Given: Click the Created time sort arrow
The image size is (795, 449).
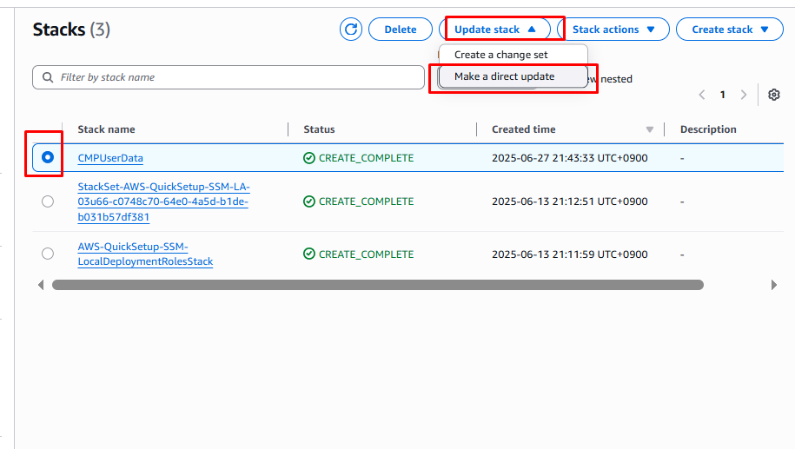Looking at the screenshot, I should pos(649,130).
